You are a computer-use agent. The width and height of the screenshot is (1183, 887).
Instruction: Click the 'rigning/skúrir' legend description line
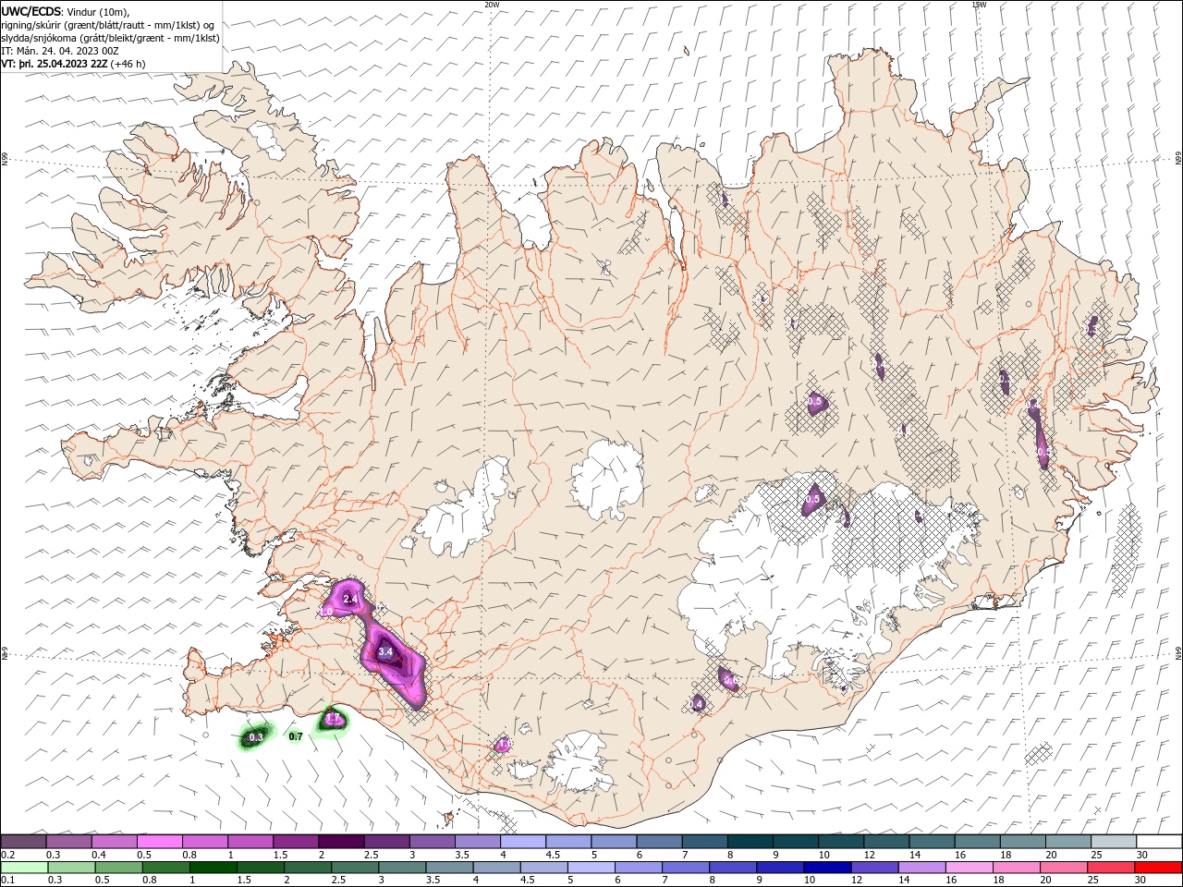click(109, 24)
